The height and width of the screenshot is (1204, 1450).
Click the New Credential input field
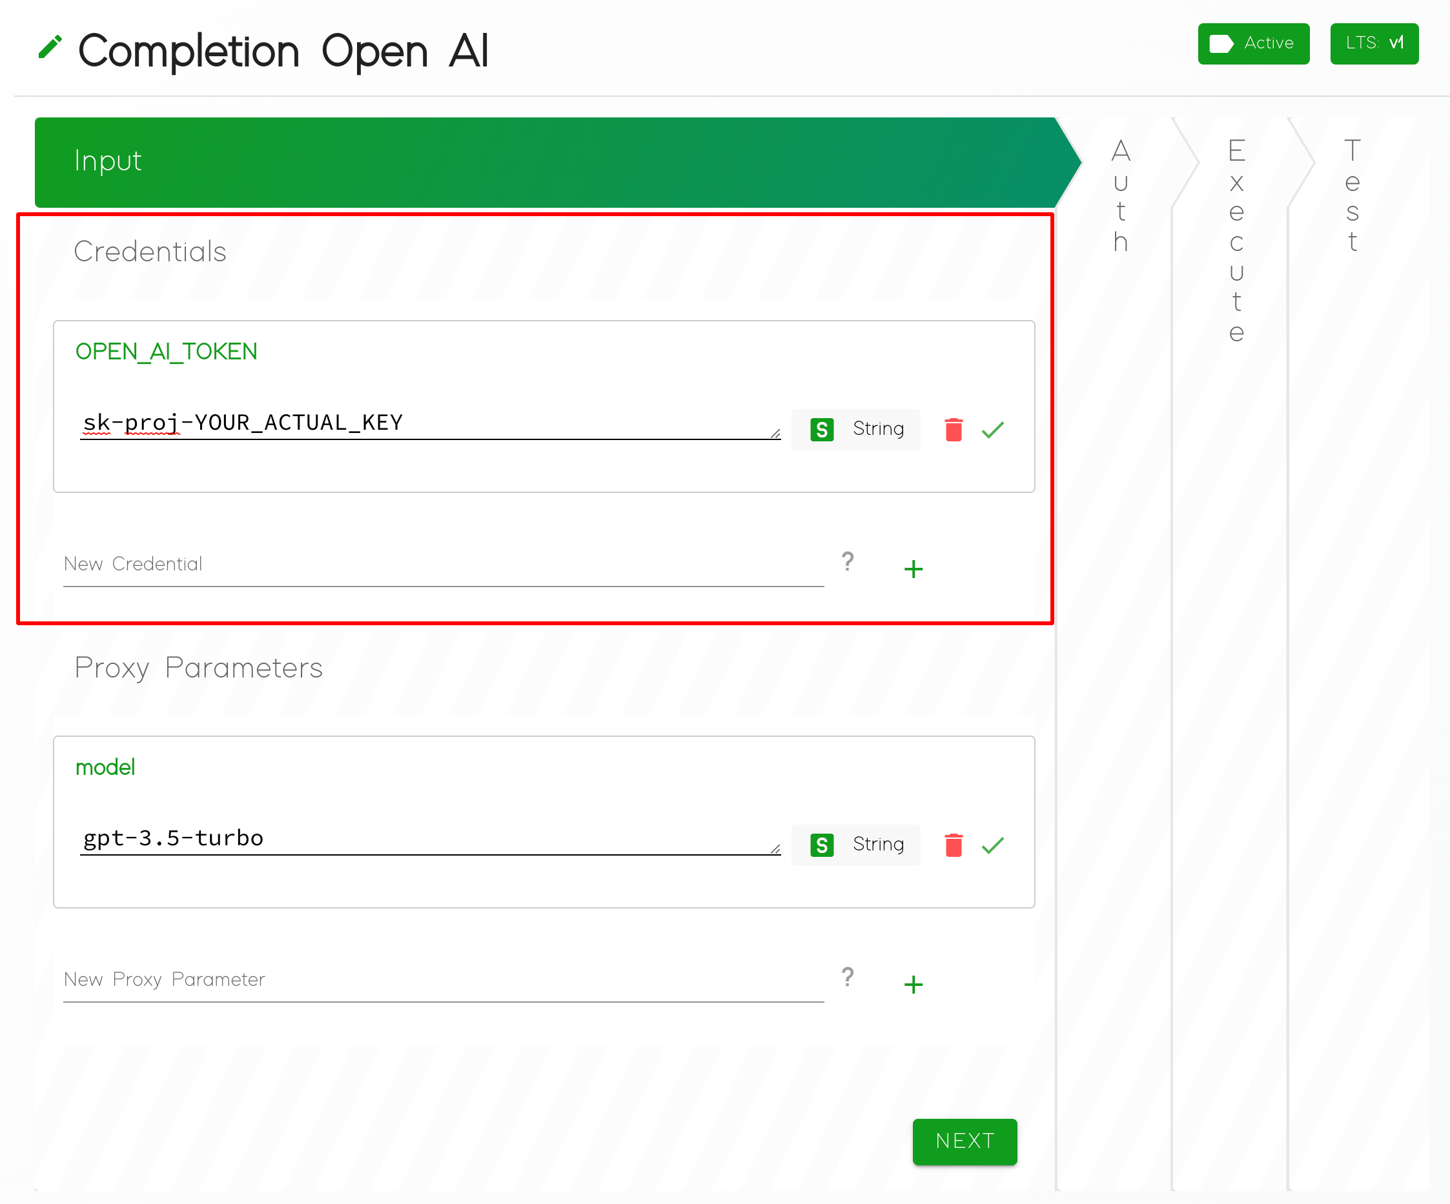442,565
